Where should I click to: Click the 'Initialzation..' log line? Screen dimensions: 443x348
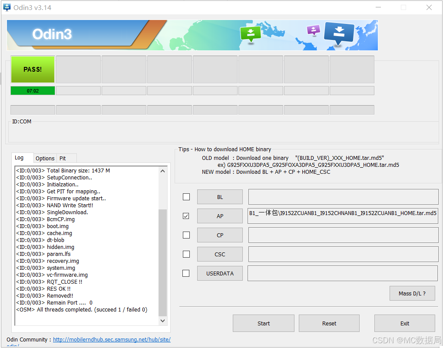47,184
